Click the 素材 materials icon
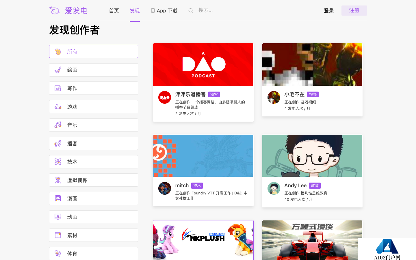The image size is (416, 260). point(58,235)
